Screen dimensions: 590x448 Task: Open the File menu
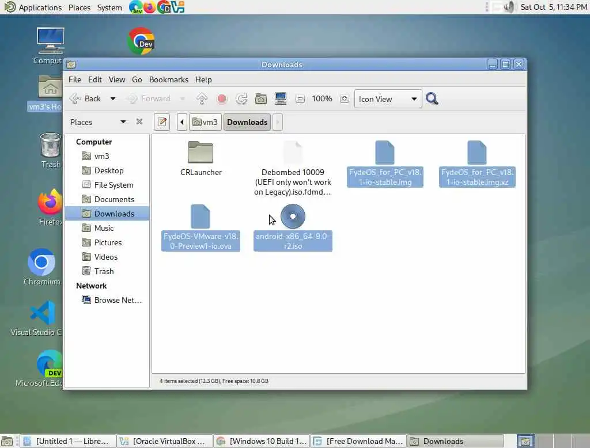click(74, 79)
